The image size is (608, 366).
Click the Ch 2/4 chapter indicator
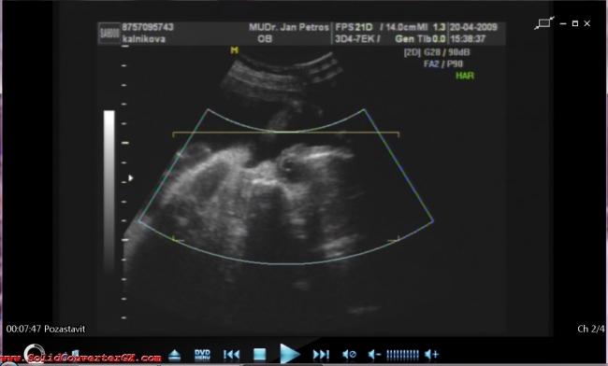coord(590,329)
